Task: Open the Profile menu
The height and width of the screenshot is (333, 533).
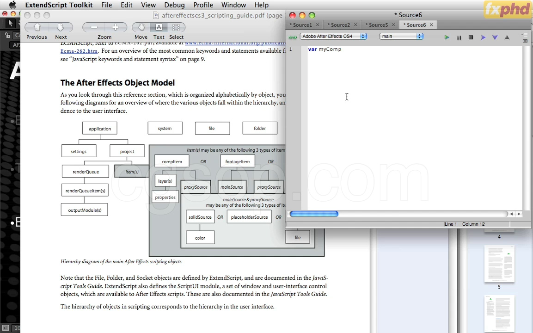Action: pos(203,5)
